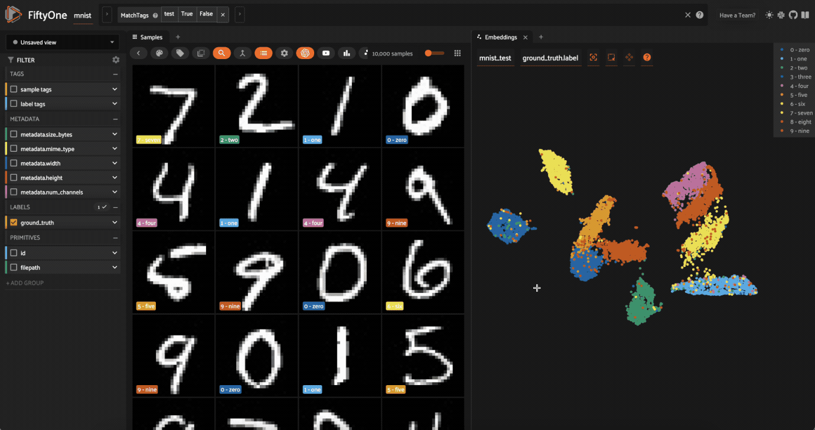The width and height of the screenshot is (815, 430).
Task: Enable metadata.height checkbox
Action: coord(14,178)
